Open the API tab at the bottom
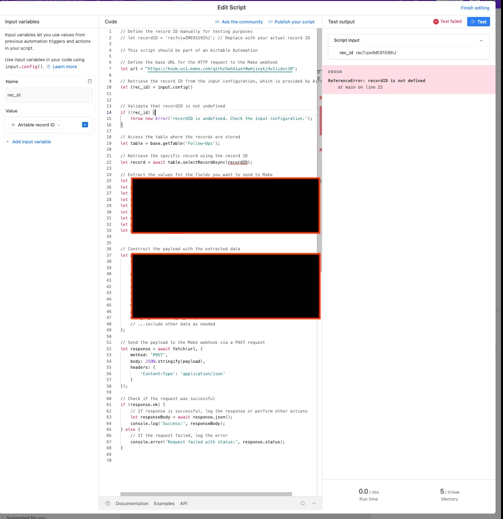 click(x=184, y=504)
